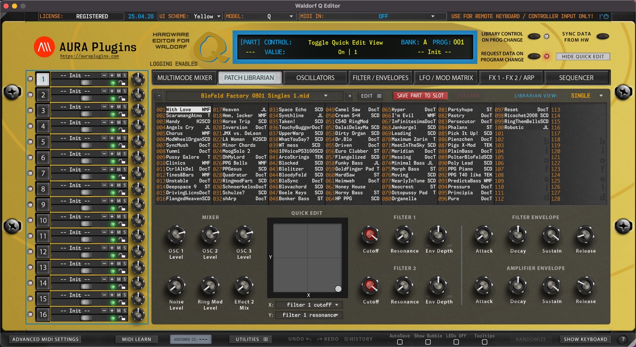This screenshot has width=636, height=347.
Task: Click the lock icon on part 1
Action: point(122,83)
